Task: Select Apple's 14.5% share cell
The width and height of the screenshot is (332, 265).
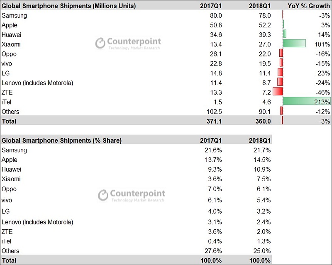Action: click(x=262, y=160)
